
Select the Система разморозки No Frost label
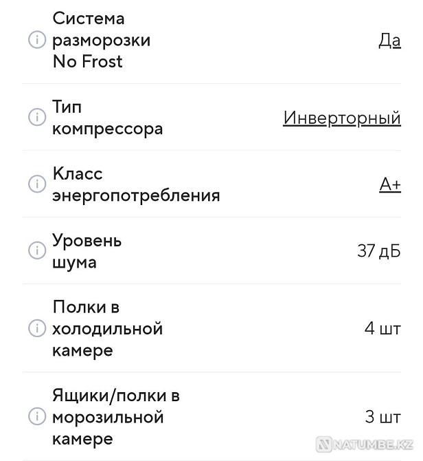coord(101,40)
